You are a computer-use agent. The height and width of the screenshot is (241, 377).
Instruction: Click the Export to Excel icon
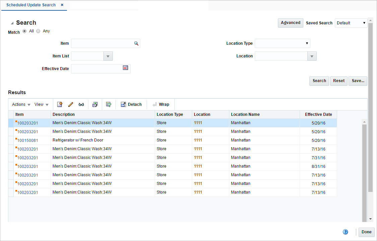pyautogui.click(x=95, y=104)
